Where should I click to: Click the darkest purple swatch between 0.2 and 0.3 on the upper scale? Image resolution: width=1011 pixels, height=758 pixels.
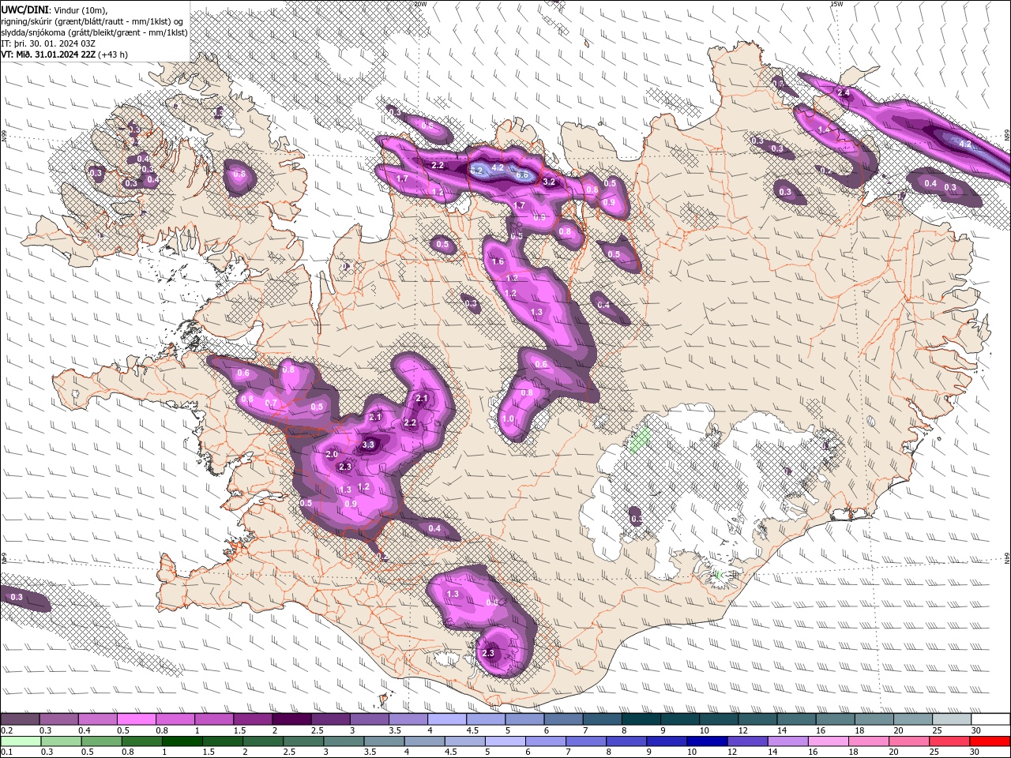(x=20, y=719)
